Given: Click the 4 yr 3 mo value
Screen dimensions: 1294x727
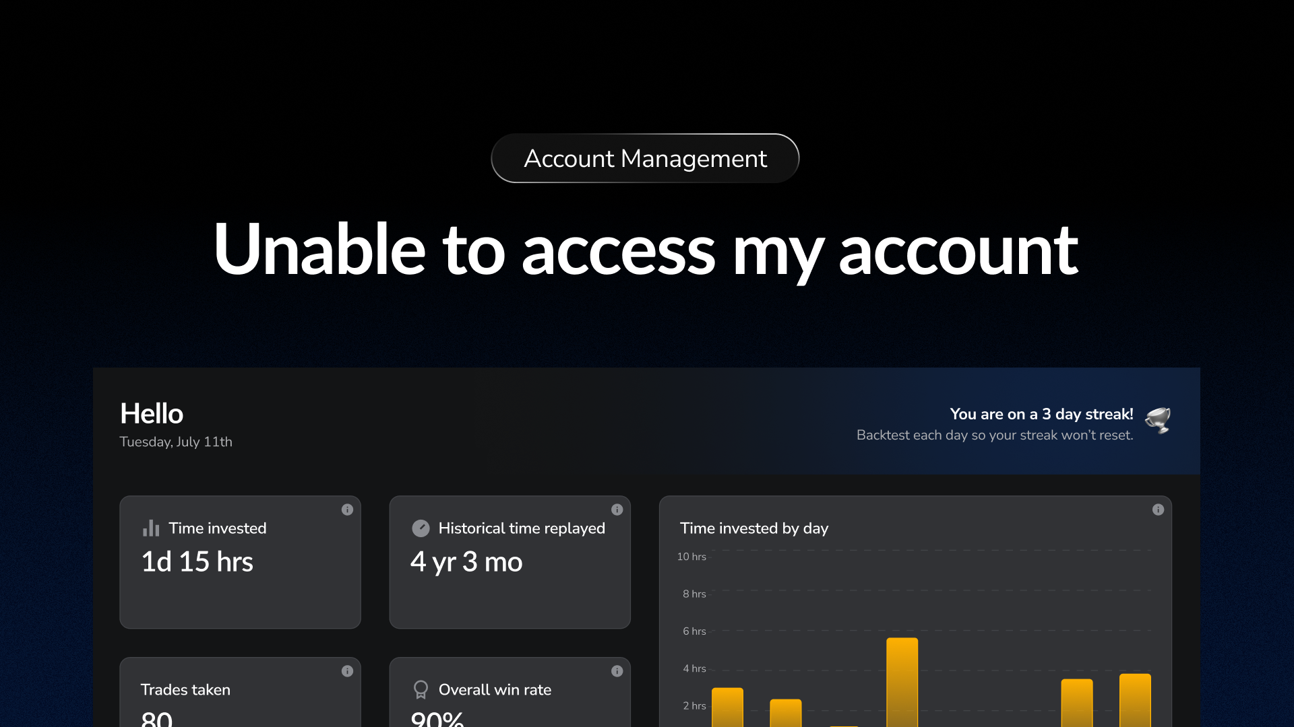Looking at the screenshot, I should pyautogui.click(x=466, y=561).
